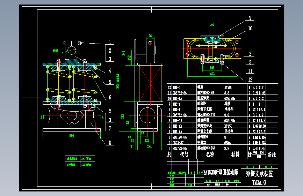Select part callout number 11 beside the A-A view
This screenshot has height=196, width=303.
click(250, 71)
